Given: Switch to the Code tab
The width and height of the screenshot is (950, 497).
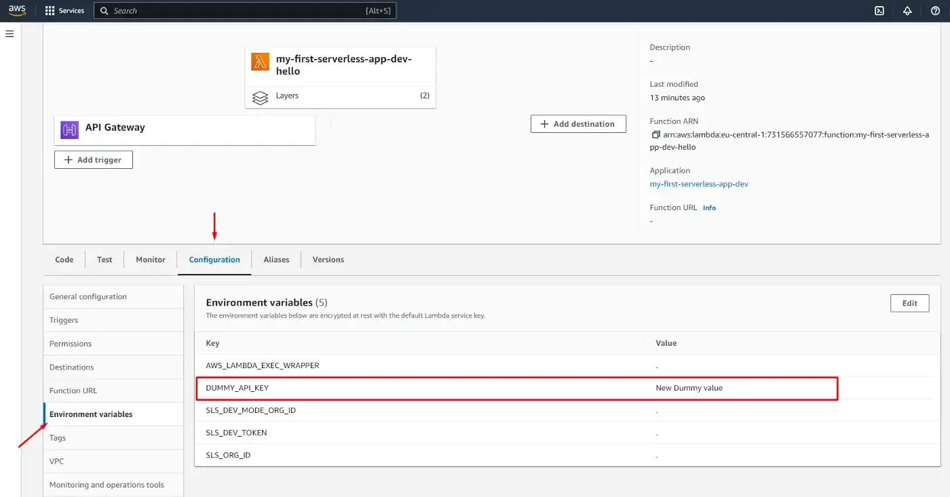Looking at the screenshot, I should point(64,260).
